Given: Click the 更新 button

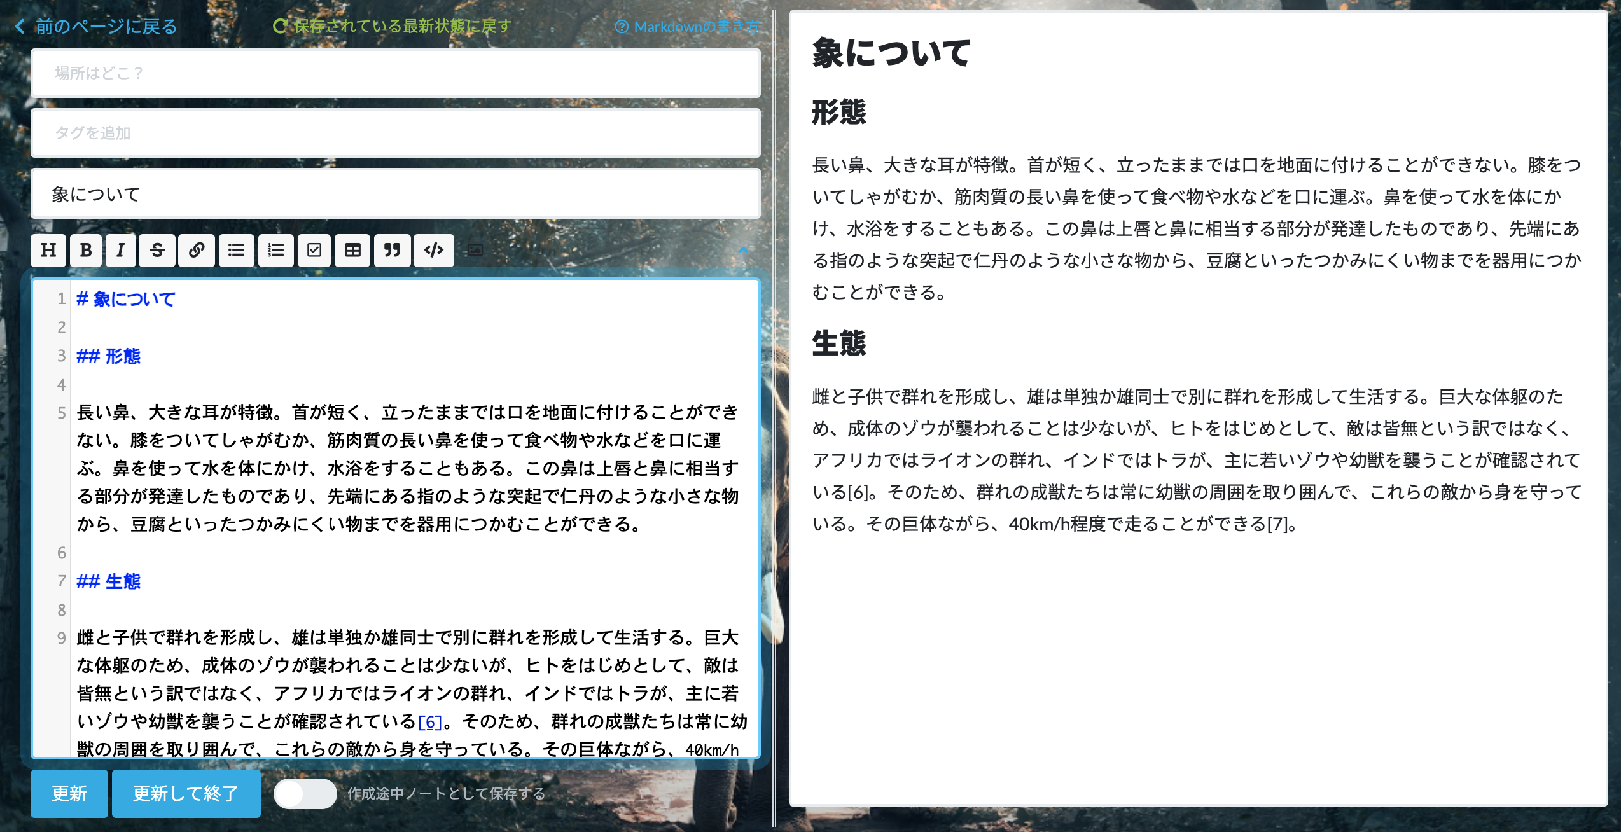Looking at the screenshot, I should coord(69,793).
